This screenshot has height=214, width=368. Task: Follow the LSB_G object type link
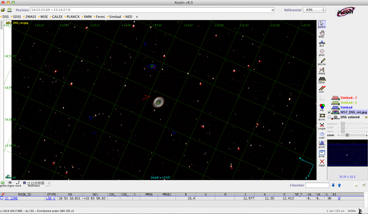point(50,198)
